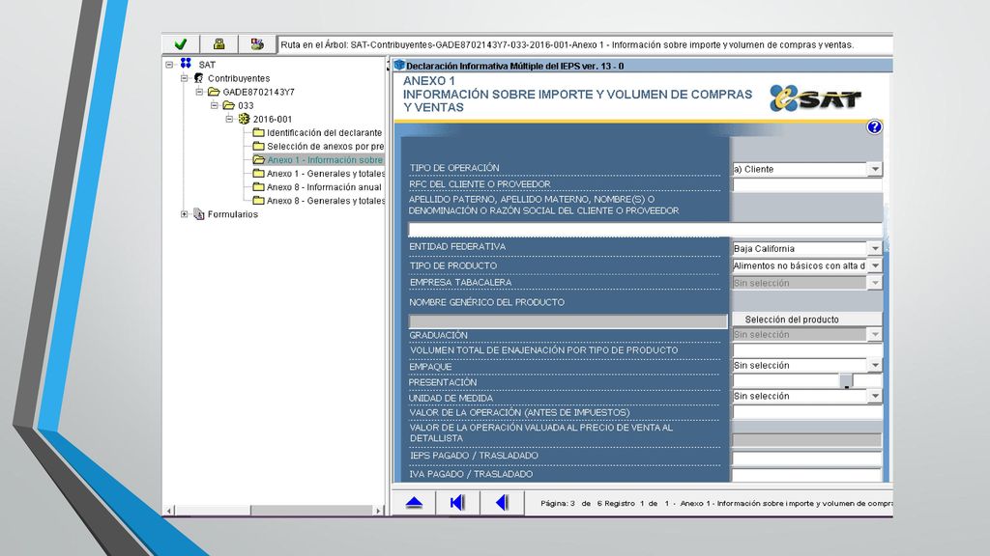Viewport: 990px width, 556px height.
Task: Click folder icon of Identificación del declarante
Action: (258, 132)
